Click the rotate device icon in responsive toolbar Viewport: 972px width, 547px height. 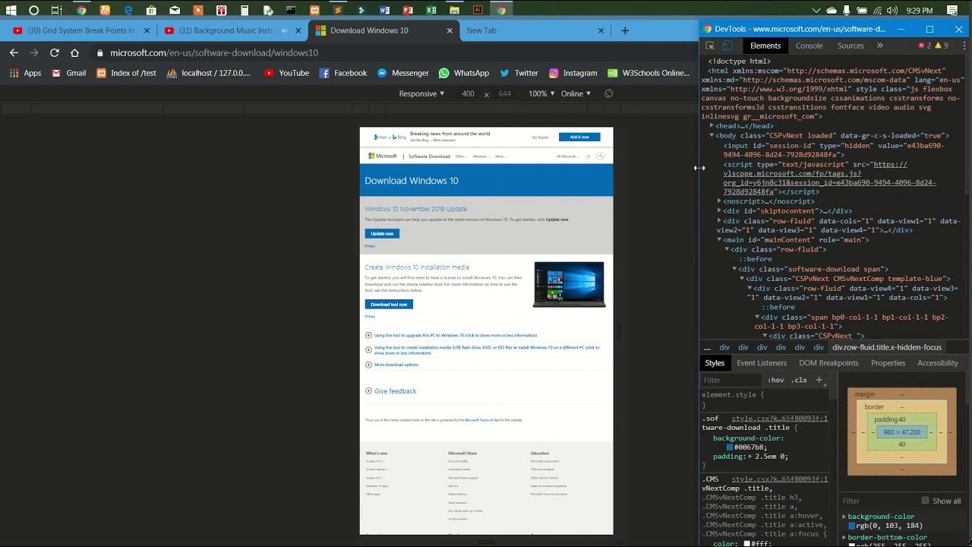point(608,93)
